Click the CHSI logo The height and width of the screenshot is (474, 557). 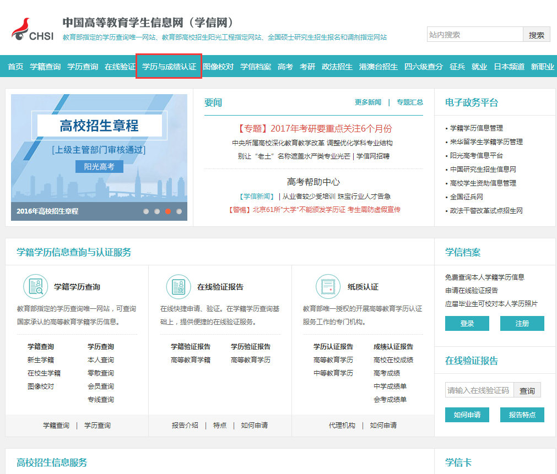(33, 30)
